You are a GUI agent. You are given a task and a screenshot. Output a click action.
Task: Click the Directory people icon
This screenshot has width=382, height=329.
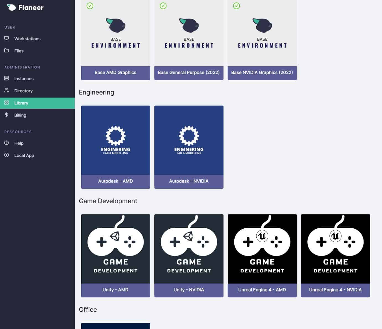7,91
